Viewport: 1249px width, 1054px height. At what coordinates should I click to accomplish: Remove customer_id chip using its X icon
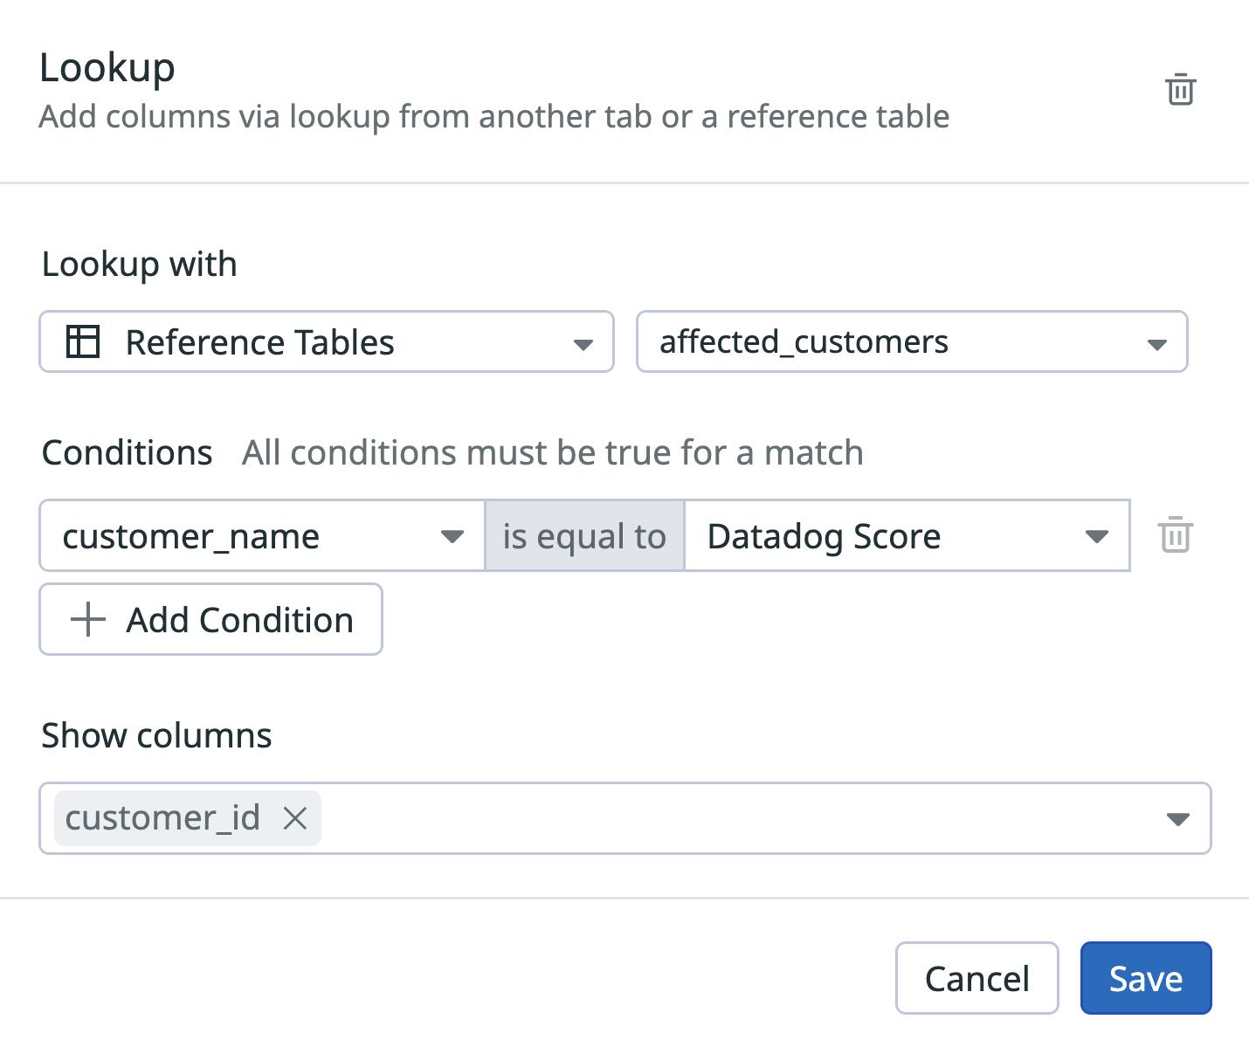coord(295,818)
